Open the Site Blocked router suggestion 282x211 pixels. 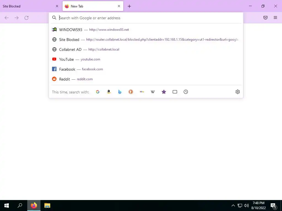146,40
